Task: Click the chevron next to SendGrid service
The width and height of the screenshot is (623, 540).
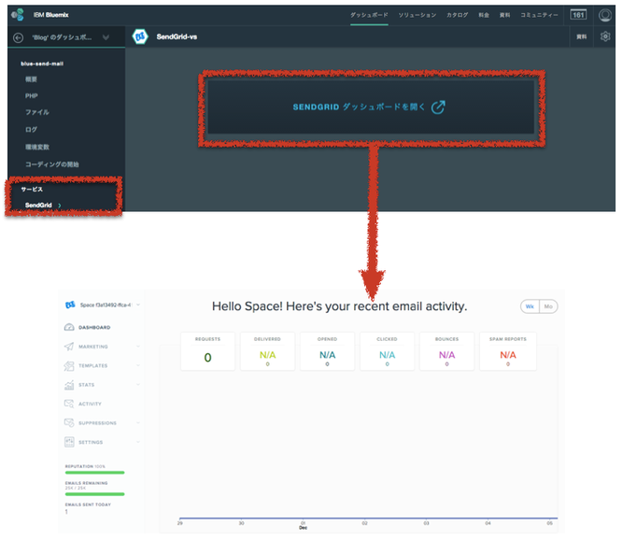Action: click(x=60, y=206)
